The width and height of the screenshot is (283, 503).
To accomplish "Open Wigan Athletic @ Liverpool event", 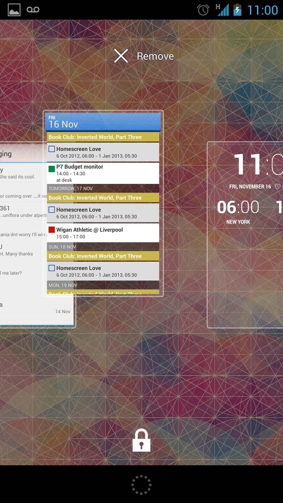I will tap(103, 233).
